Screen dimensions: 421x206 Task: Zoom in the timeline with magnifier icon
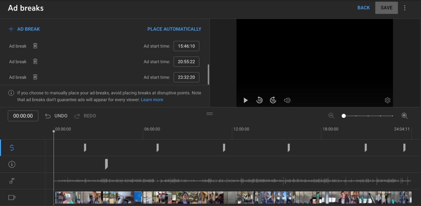[405, 115]
